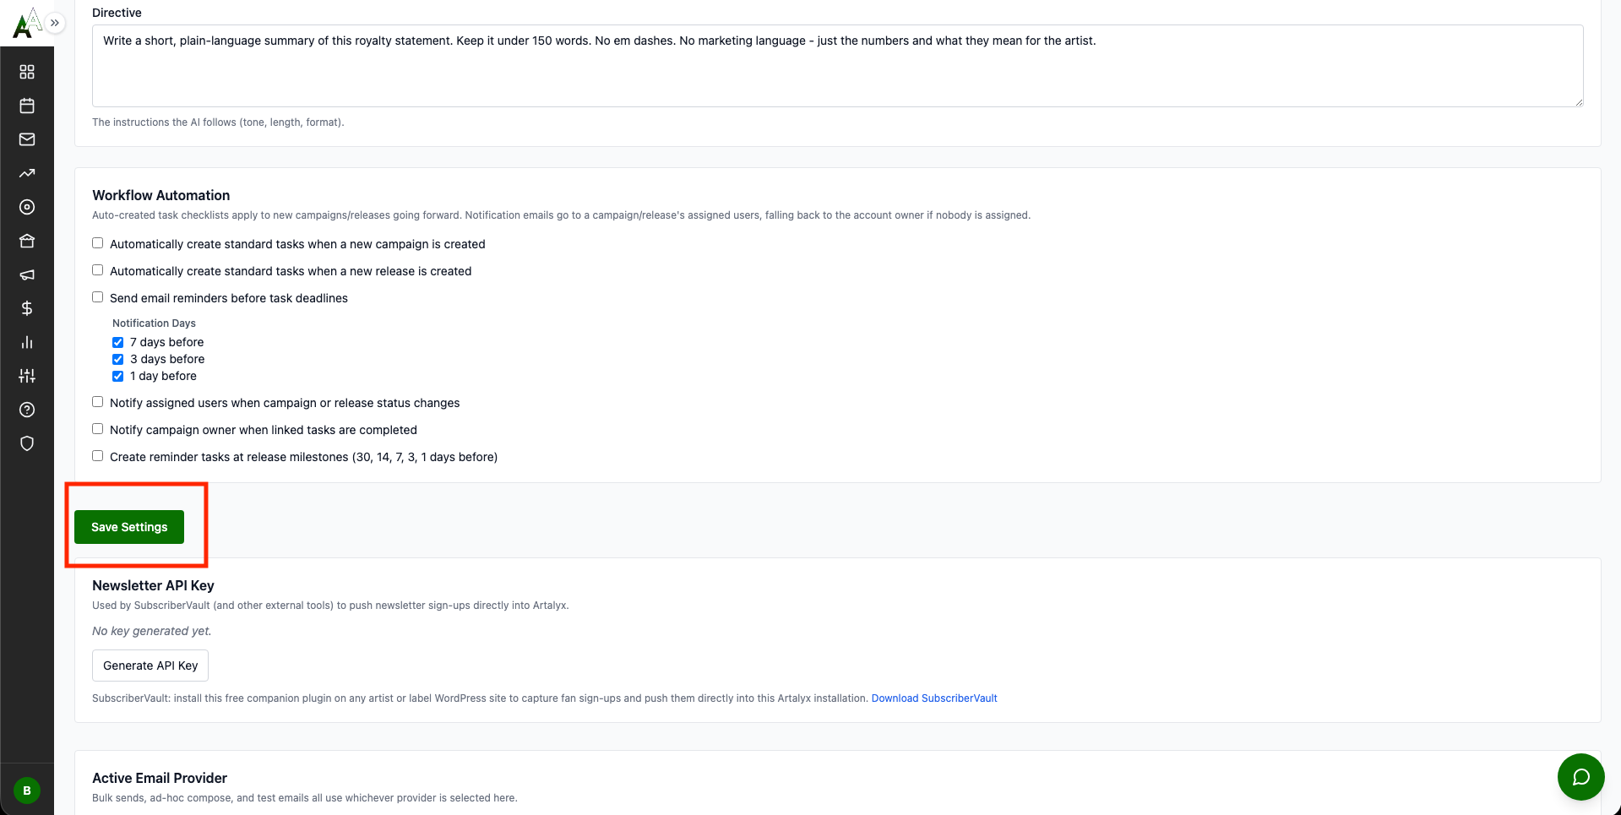This screenshot has width=1621, height=815.
Task: Uncheck 1 day before notification
Action: [x=118, y=376]
